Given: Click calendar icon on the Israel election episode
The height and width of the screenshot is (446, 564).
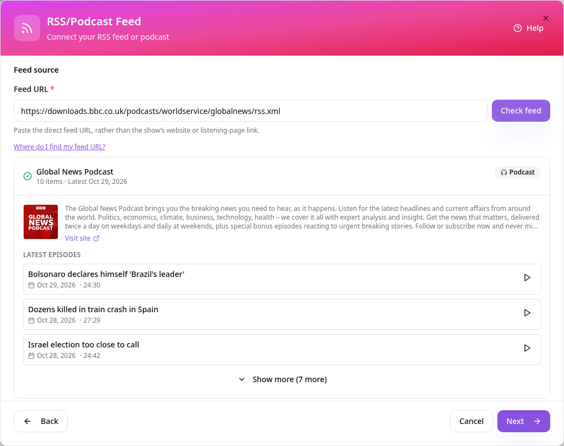Looking at the screenshot, I should coord(31,356).
